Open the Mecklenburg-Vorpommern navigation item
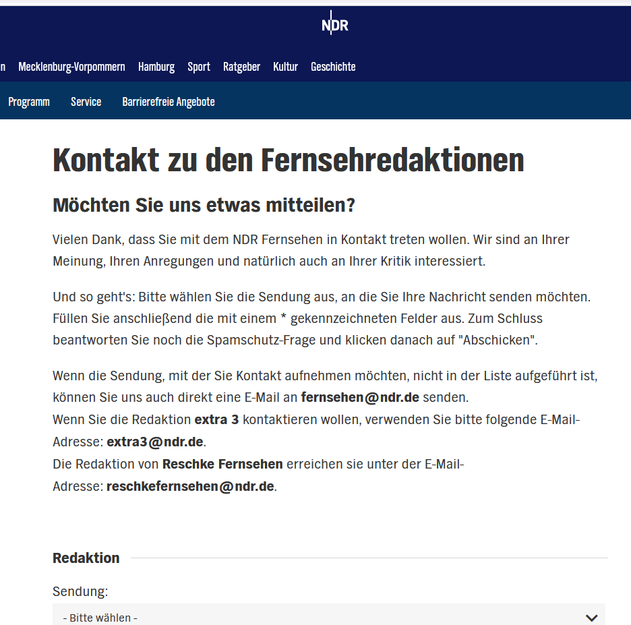 [71, 67]
